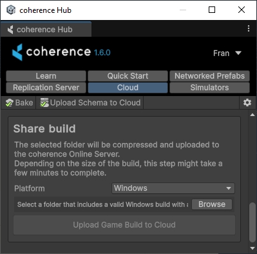
Task: Go to the Networked Prefabs tab
Action: click(x=209, y=76)
